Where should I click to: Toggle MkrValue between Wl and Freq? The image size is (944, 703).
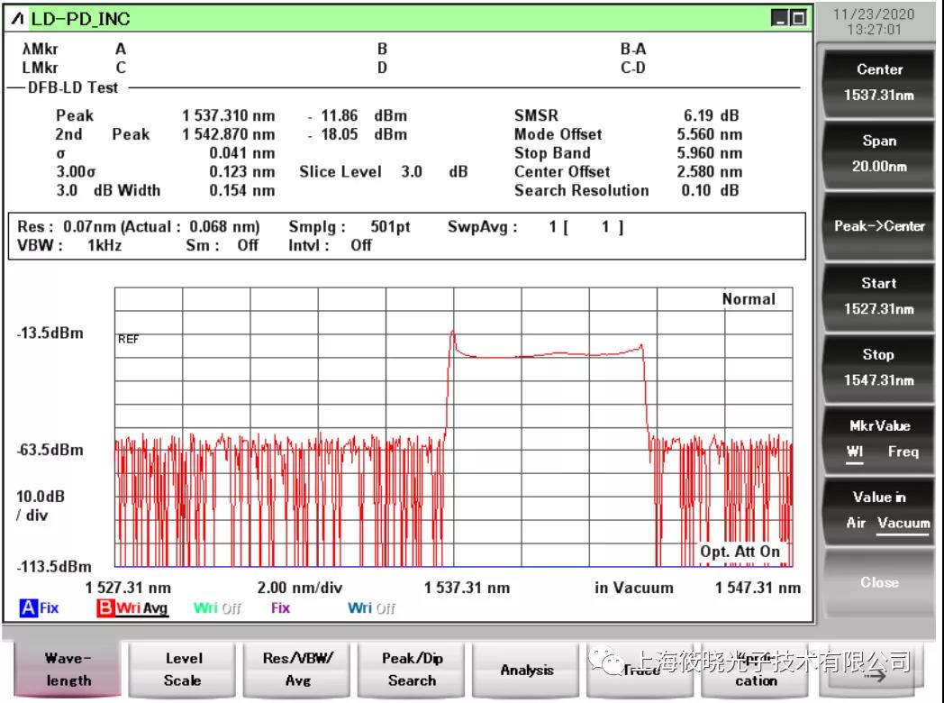878,439
